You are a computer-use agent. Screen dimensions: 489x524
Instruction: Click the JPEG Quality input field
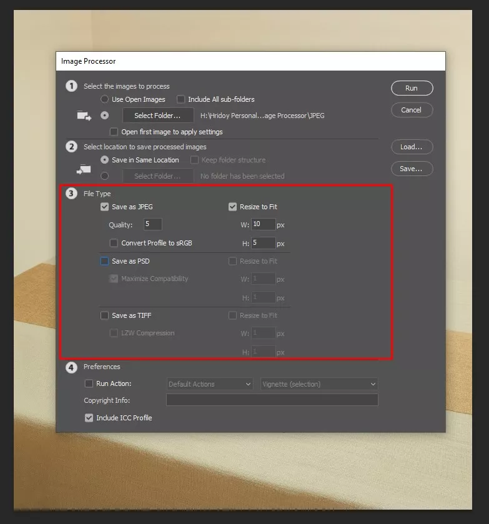coord(152,224)
